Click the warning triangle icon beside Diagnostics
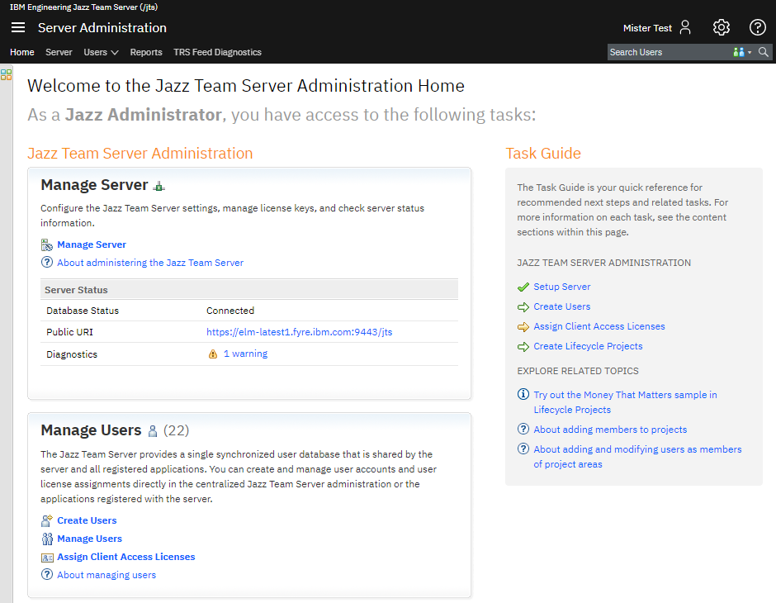The image size is (776, 603). (x=213, y=354)
